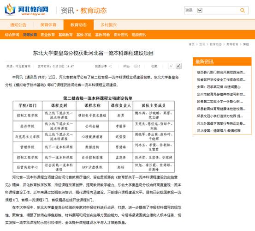
Task: Click the 模拟电子技术基础 course cell
Action: click(92, 115)
